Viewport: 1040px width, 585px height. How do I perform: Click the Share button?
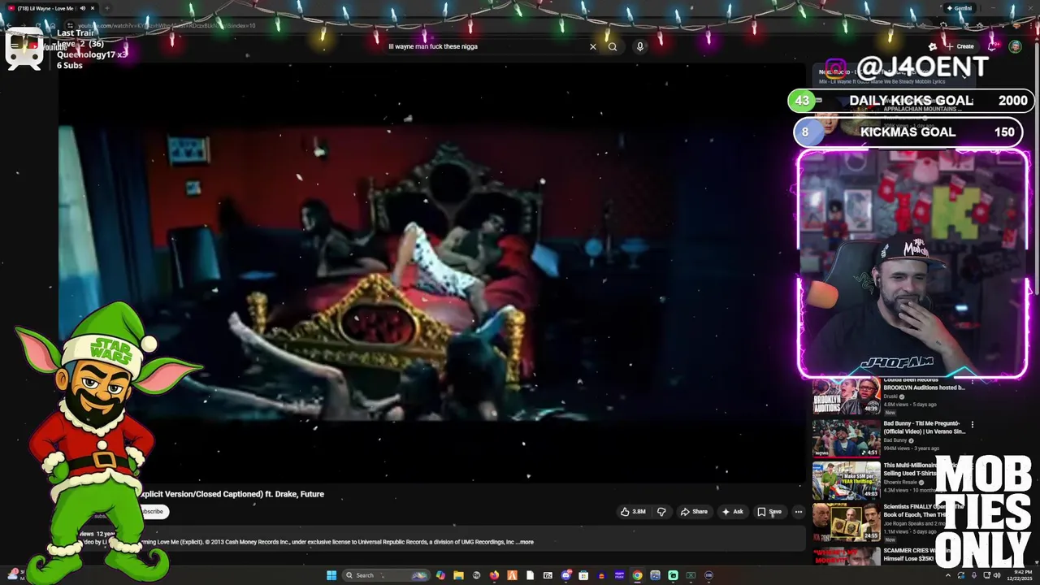coord(694,512)
